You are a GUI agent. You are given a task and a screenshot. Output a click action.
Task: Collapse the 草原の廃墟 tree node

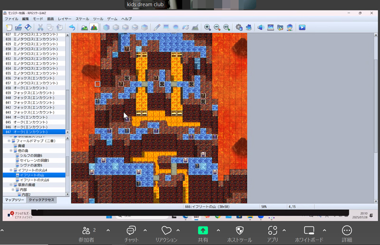(x=11, y=185)
